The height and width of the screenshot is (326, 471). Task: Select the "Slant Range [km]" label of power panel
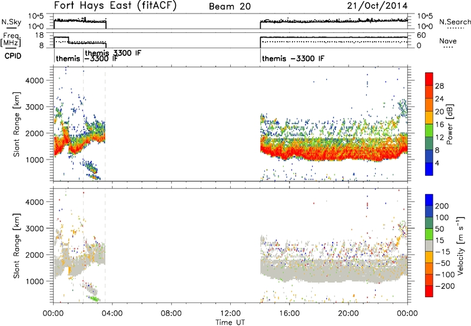16,124
